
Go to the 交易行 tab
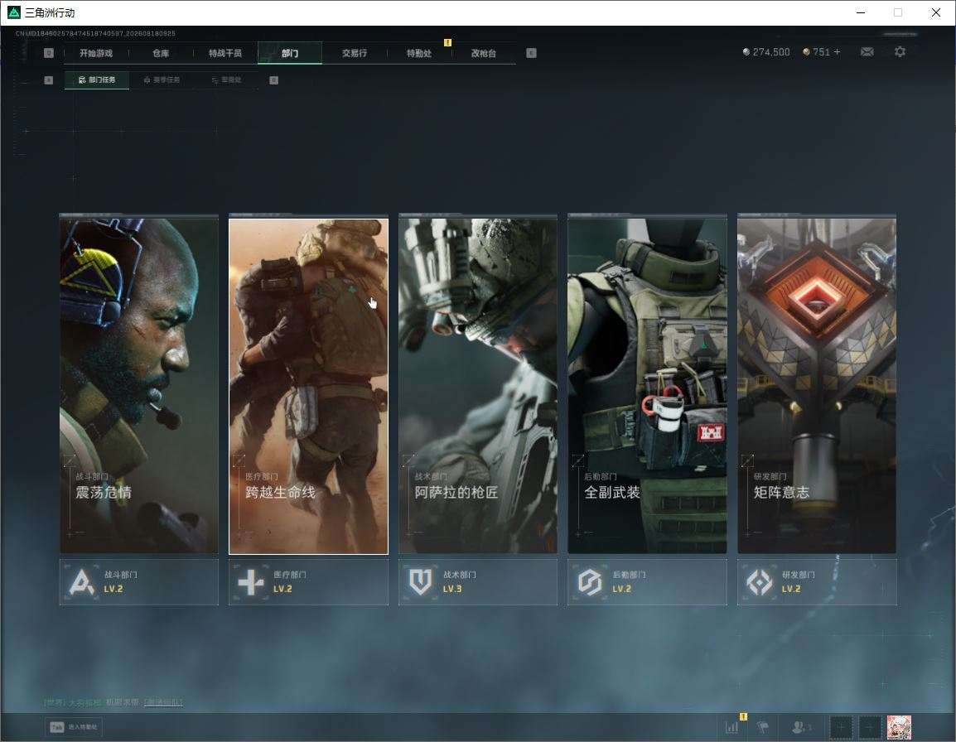point(355,53)
